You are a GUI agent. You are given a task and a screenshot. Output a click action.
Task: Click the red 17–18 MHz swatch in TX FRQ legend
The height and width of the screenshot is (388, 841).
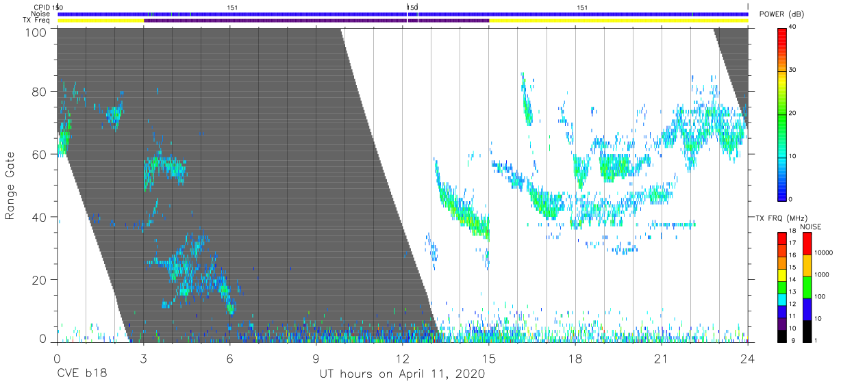(x=782, y=238)
